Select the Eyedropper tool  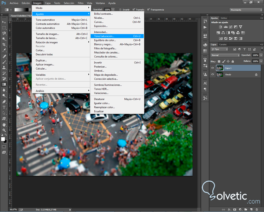4,50
